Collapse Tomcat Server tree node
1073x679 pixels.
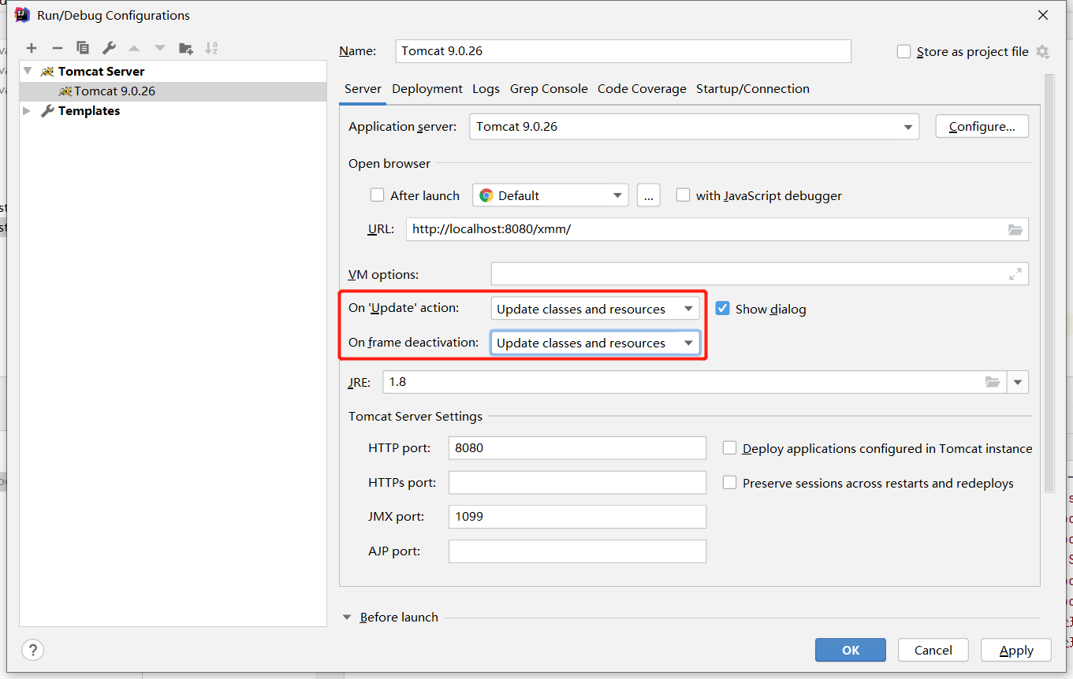[x=28, y=71]
